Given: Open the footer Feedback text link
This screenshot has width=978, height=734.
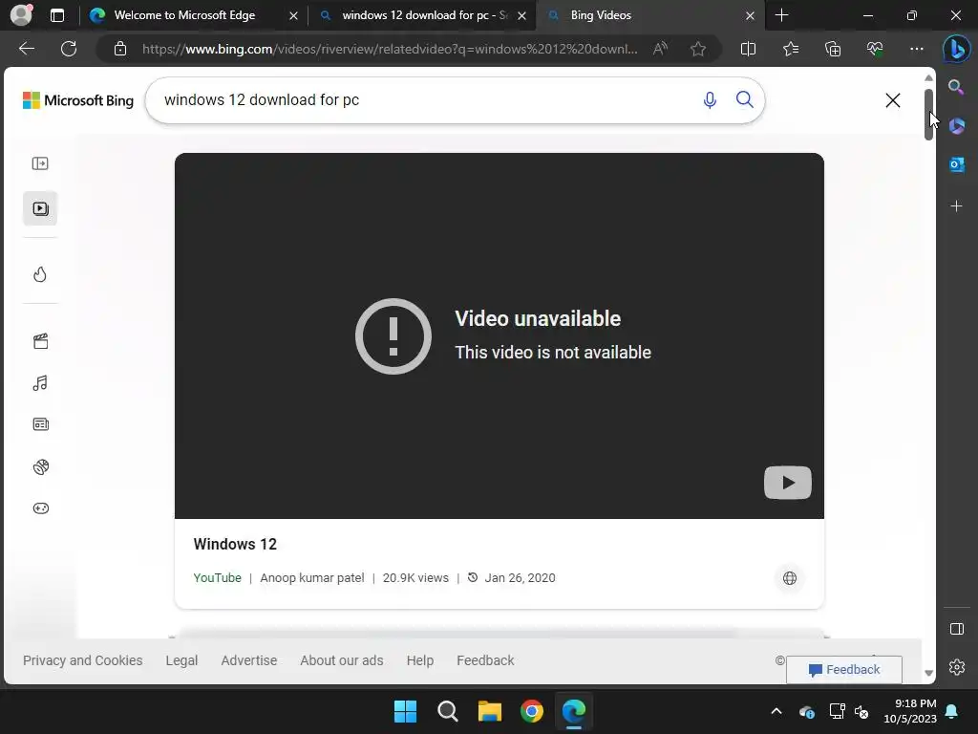Looking at the screenshot, I should pyautogui.click(x=485, y=660).
